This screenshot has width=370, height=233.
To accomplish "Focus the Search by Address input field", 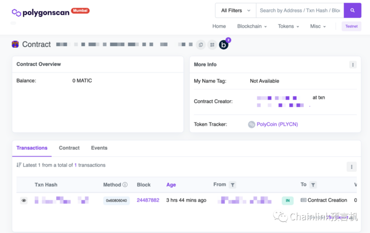I will (300, 10).
